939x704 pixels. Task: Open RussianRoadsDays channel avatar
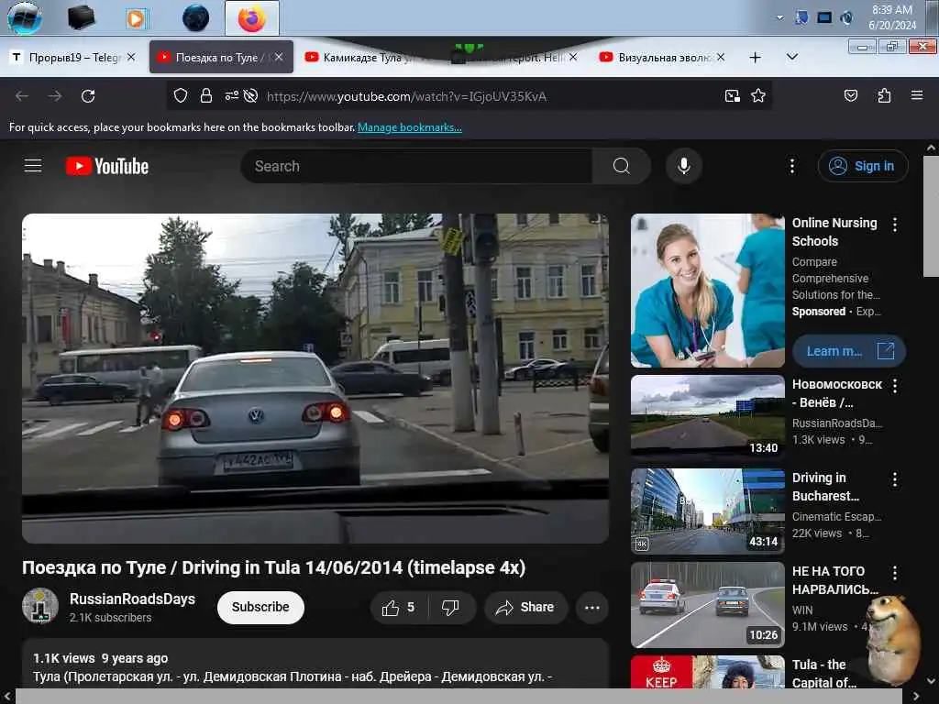[40, 606]
